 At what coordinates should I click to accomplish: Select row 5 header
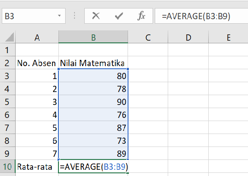pos(8,102)
